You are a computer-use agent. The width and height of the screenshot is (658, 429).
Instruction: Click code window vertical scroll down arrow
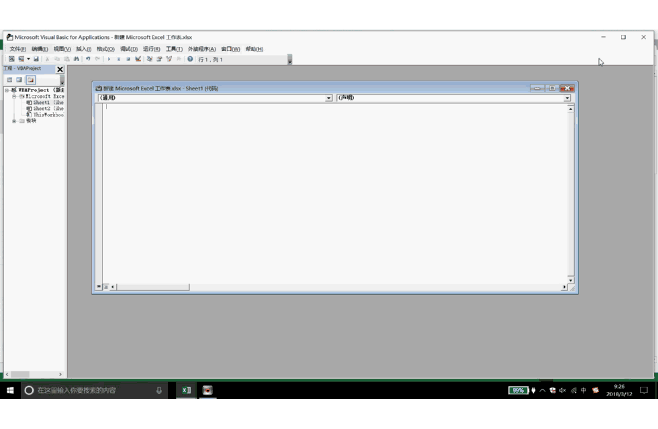pyautogui.click(x=570, y=280)
